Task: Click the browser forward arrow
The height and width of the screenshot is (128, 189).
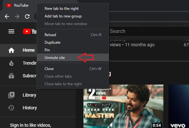Action: point(17,16)
